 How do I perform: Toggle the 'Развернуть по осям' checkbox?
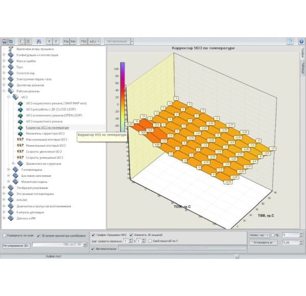point(5,235)
